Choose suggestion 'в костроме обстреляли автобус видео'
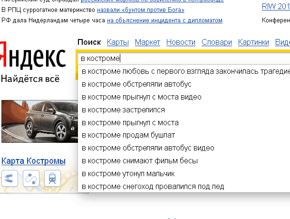Viewport: 290px width, 219px height. pos(184,148)
